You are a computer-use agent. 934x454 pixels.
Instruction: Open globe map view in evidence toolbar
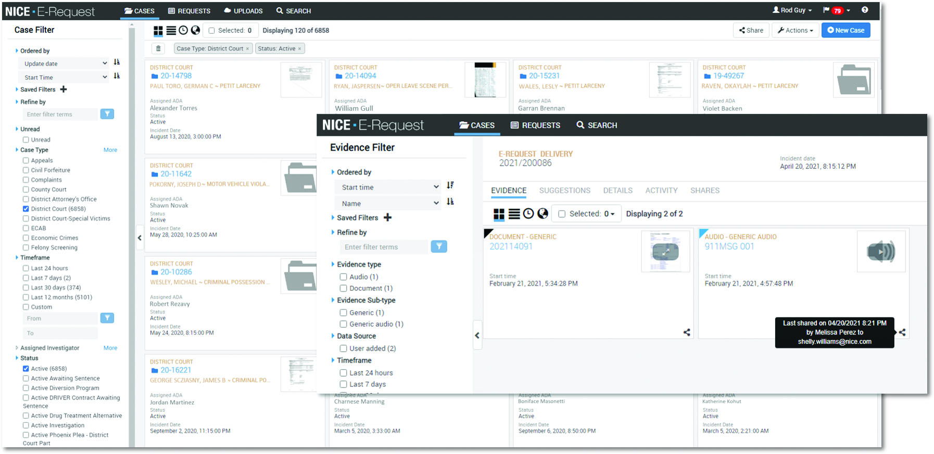coord(542,214)
